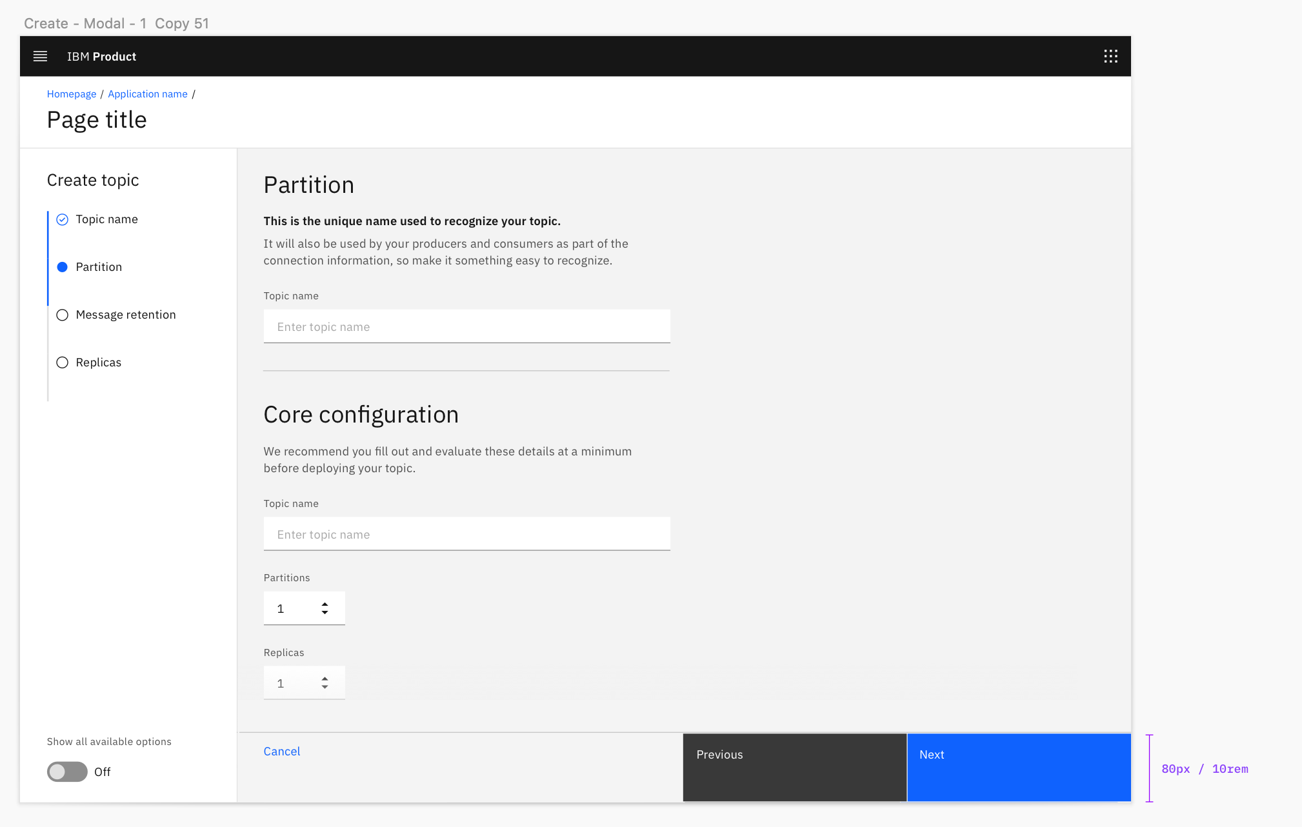Click the Topic name completed checkmark icon
Screen dimensions: 1302x827
62,219
